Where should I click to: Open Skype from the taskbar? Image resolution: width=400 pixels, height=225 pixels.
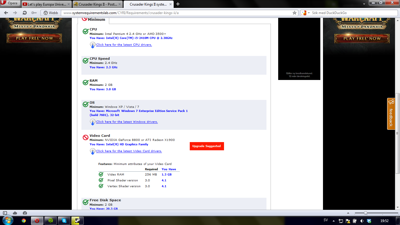click(64, 221)
